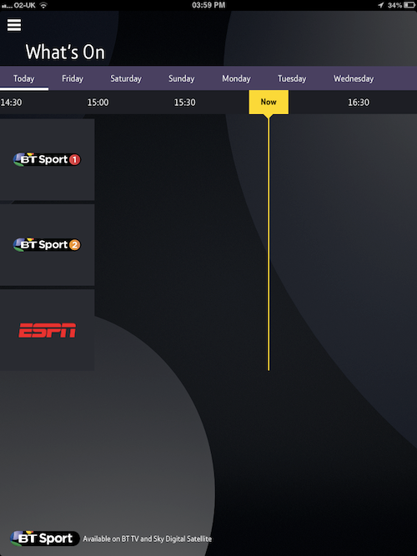The width and height of the screenshot is (417, 556).
Task: Tap the O2-UK carrier label
Action: 24,5
